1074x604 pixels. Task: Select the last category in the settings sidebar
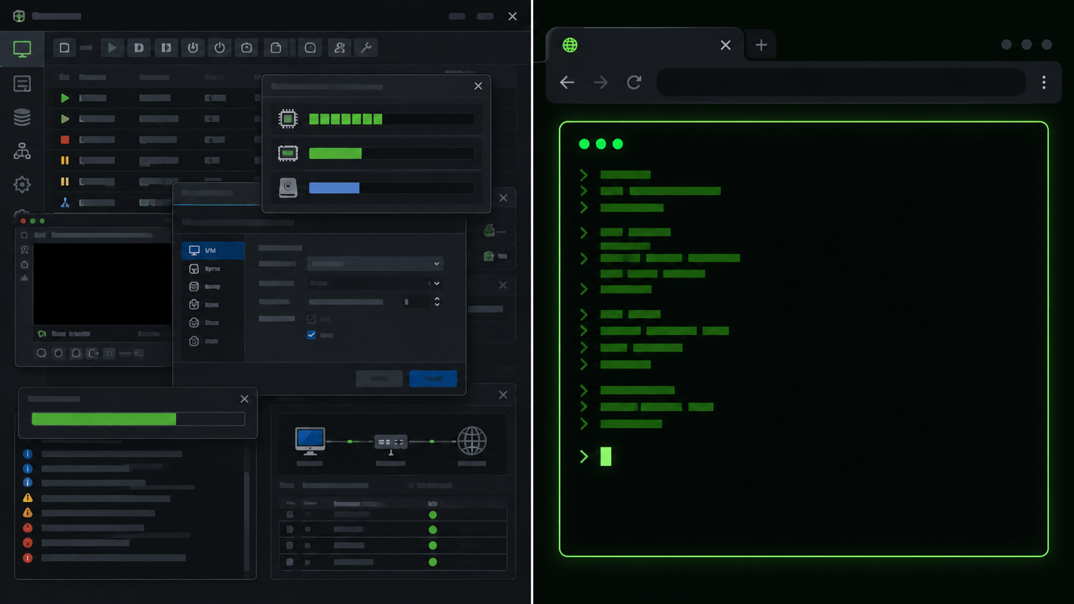pyautogui.click(x=213, y=341)
